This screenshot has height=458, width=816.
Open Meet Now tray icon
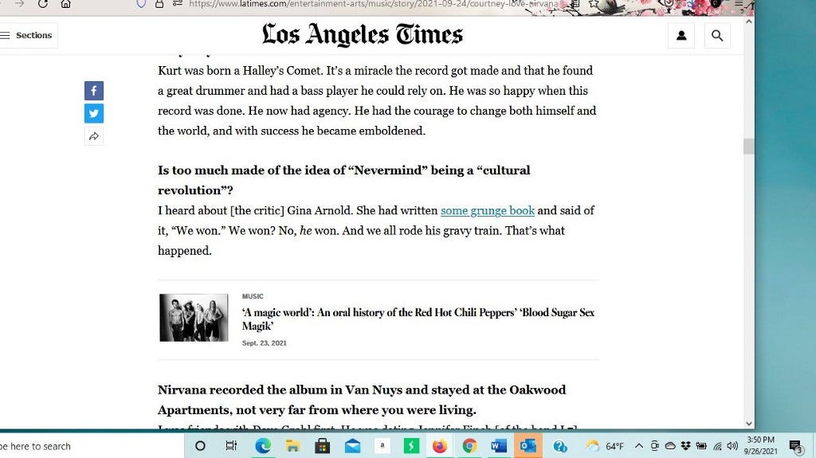click(655, 446)
